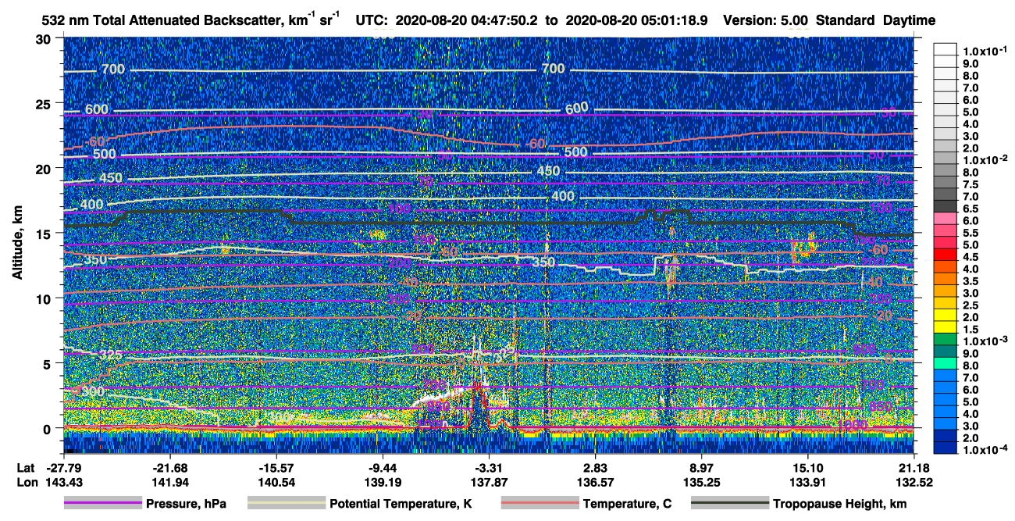Click the 4.5 colorbar label
Image resolution: width=1015 pixels, height=521 pixels.
[x=970, y=257]
